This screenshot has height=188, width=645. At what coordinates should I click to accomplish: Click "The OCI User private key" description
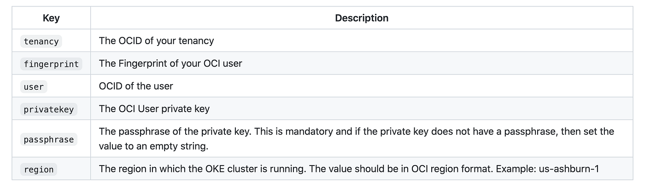pyautogui.click(x=154, y=109)
